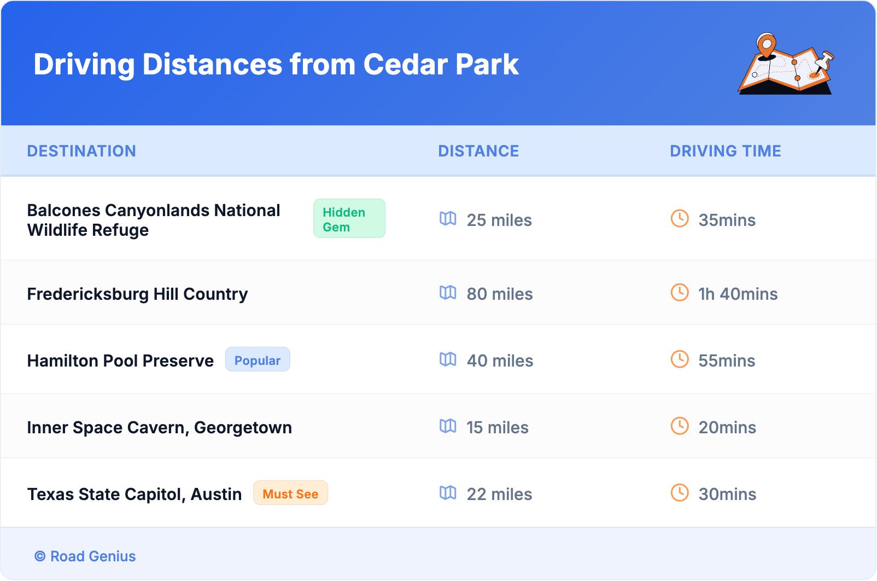Click the Driving Time column header
The width and height of the screenshot is (877, 581).
pyautogui.click(x=726, y=151)
